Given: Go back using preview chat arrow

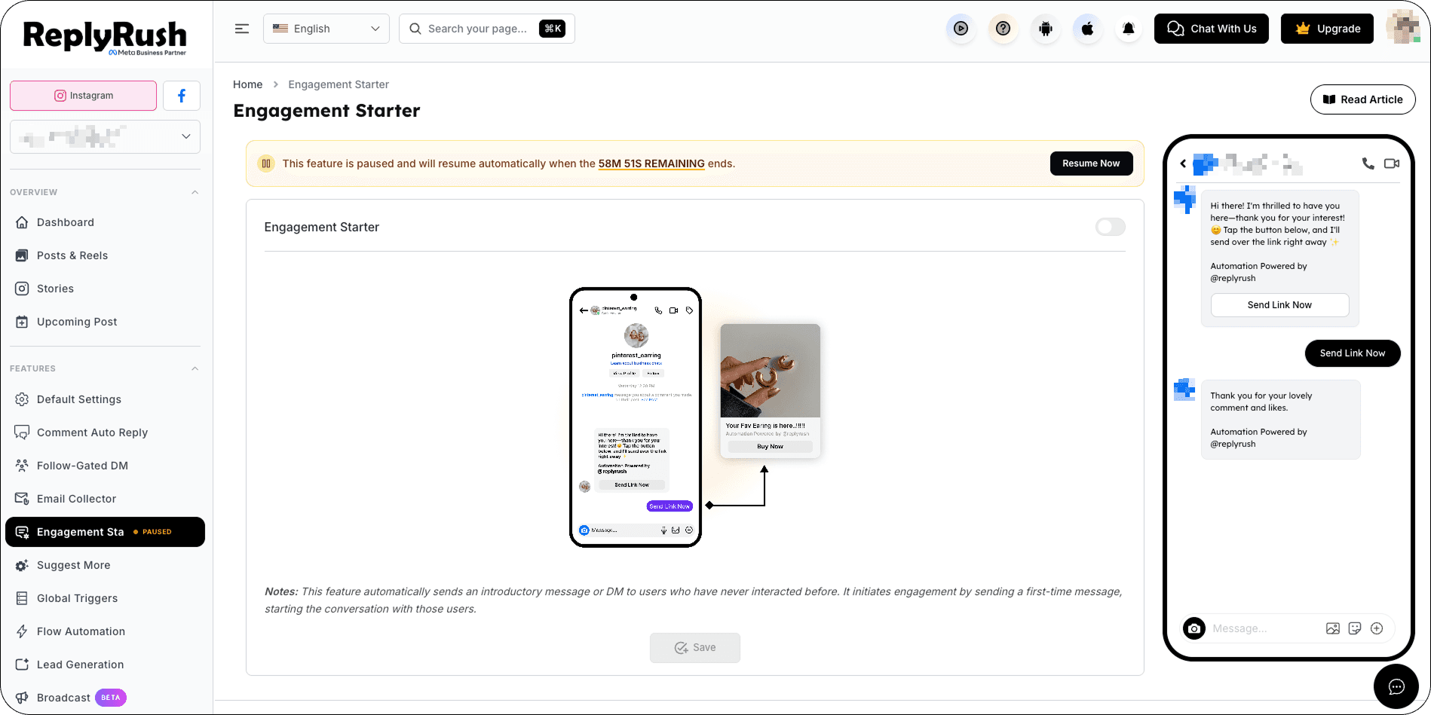Looking at the screenshot, I should pos(1183,163).
